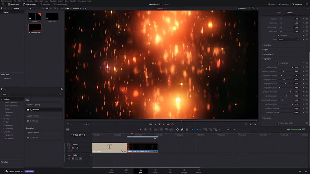
Task: Open the Media page
Action: point(112,171)
